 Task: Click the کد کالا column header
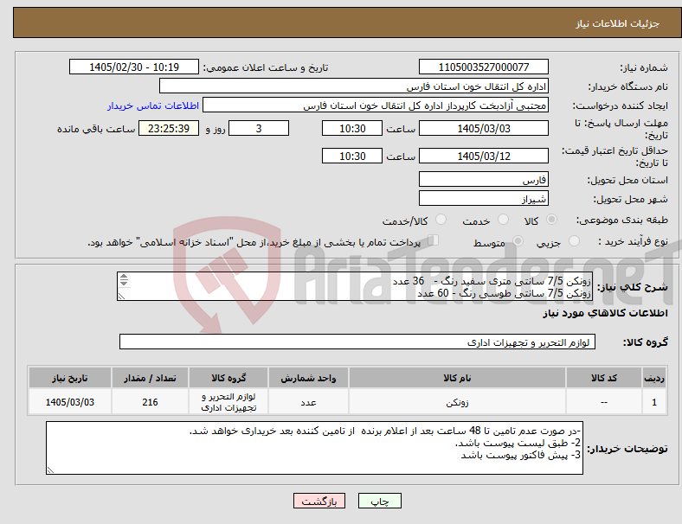click(604, 378)
